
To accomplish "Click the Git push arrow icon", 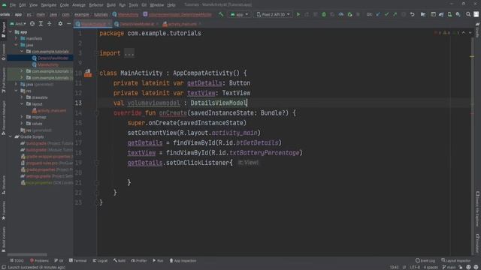I will tap(395, 14).
